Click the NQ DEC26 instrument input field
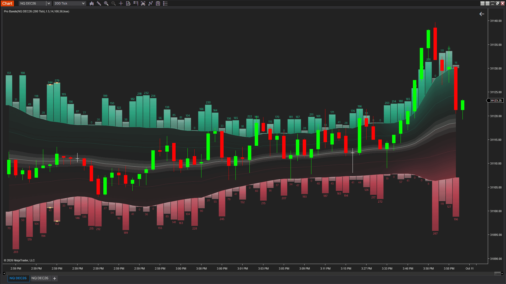The height and width of the screenshot is (284, 506). click(x=33, y=3)
